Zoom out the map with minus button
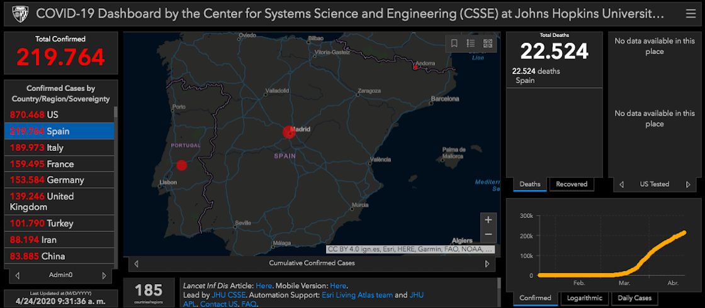The image size is (705, 308). [x=488, y=235]
